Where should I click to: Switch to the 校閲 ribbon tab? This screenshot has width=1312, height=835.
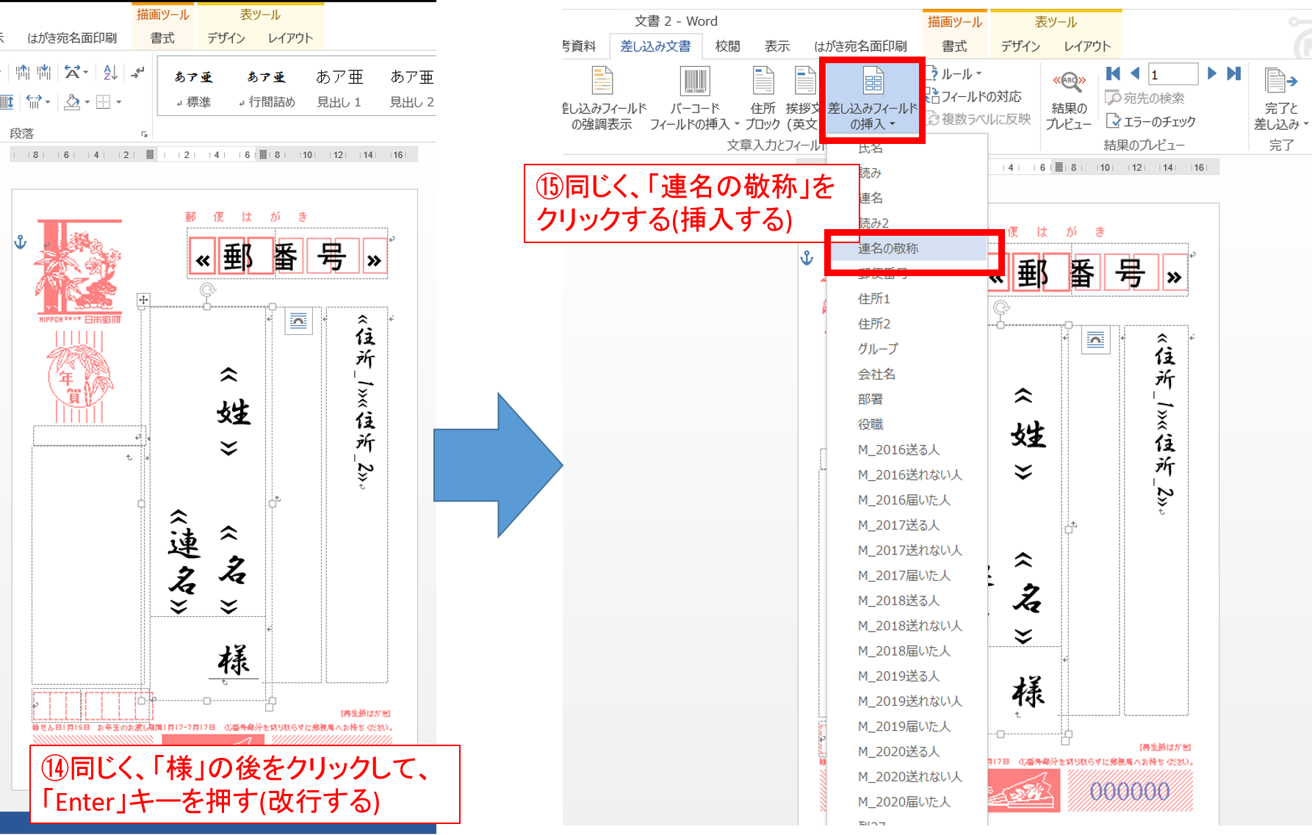pos(727,46)
